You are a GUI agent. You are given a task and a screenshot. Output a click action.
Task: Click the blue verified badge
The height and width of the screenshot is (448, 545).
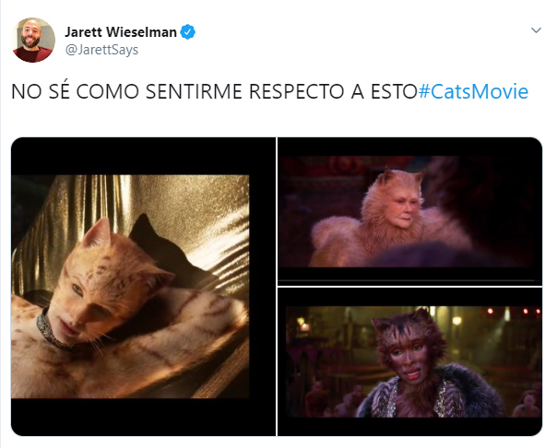click(x=188, y=32)
